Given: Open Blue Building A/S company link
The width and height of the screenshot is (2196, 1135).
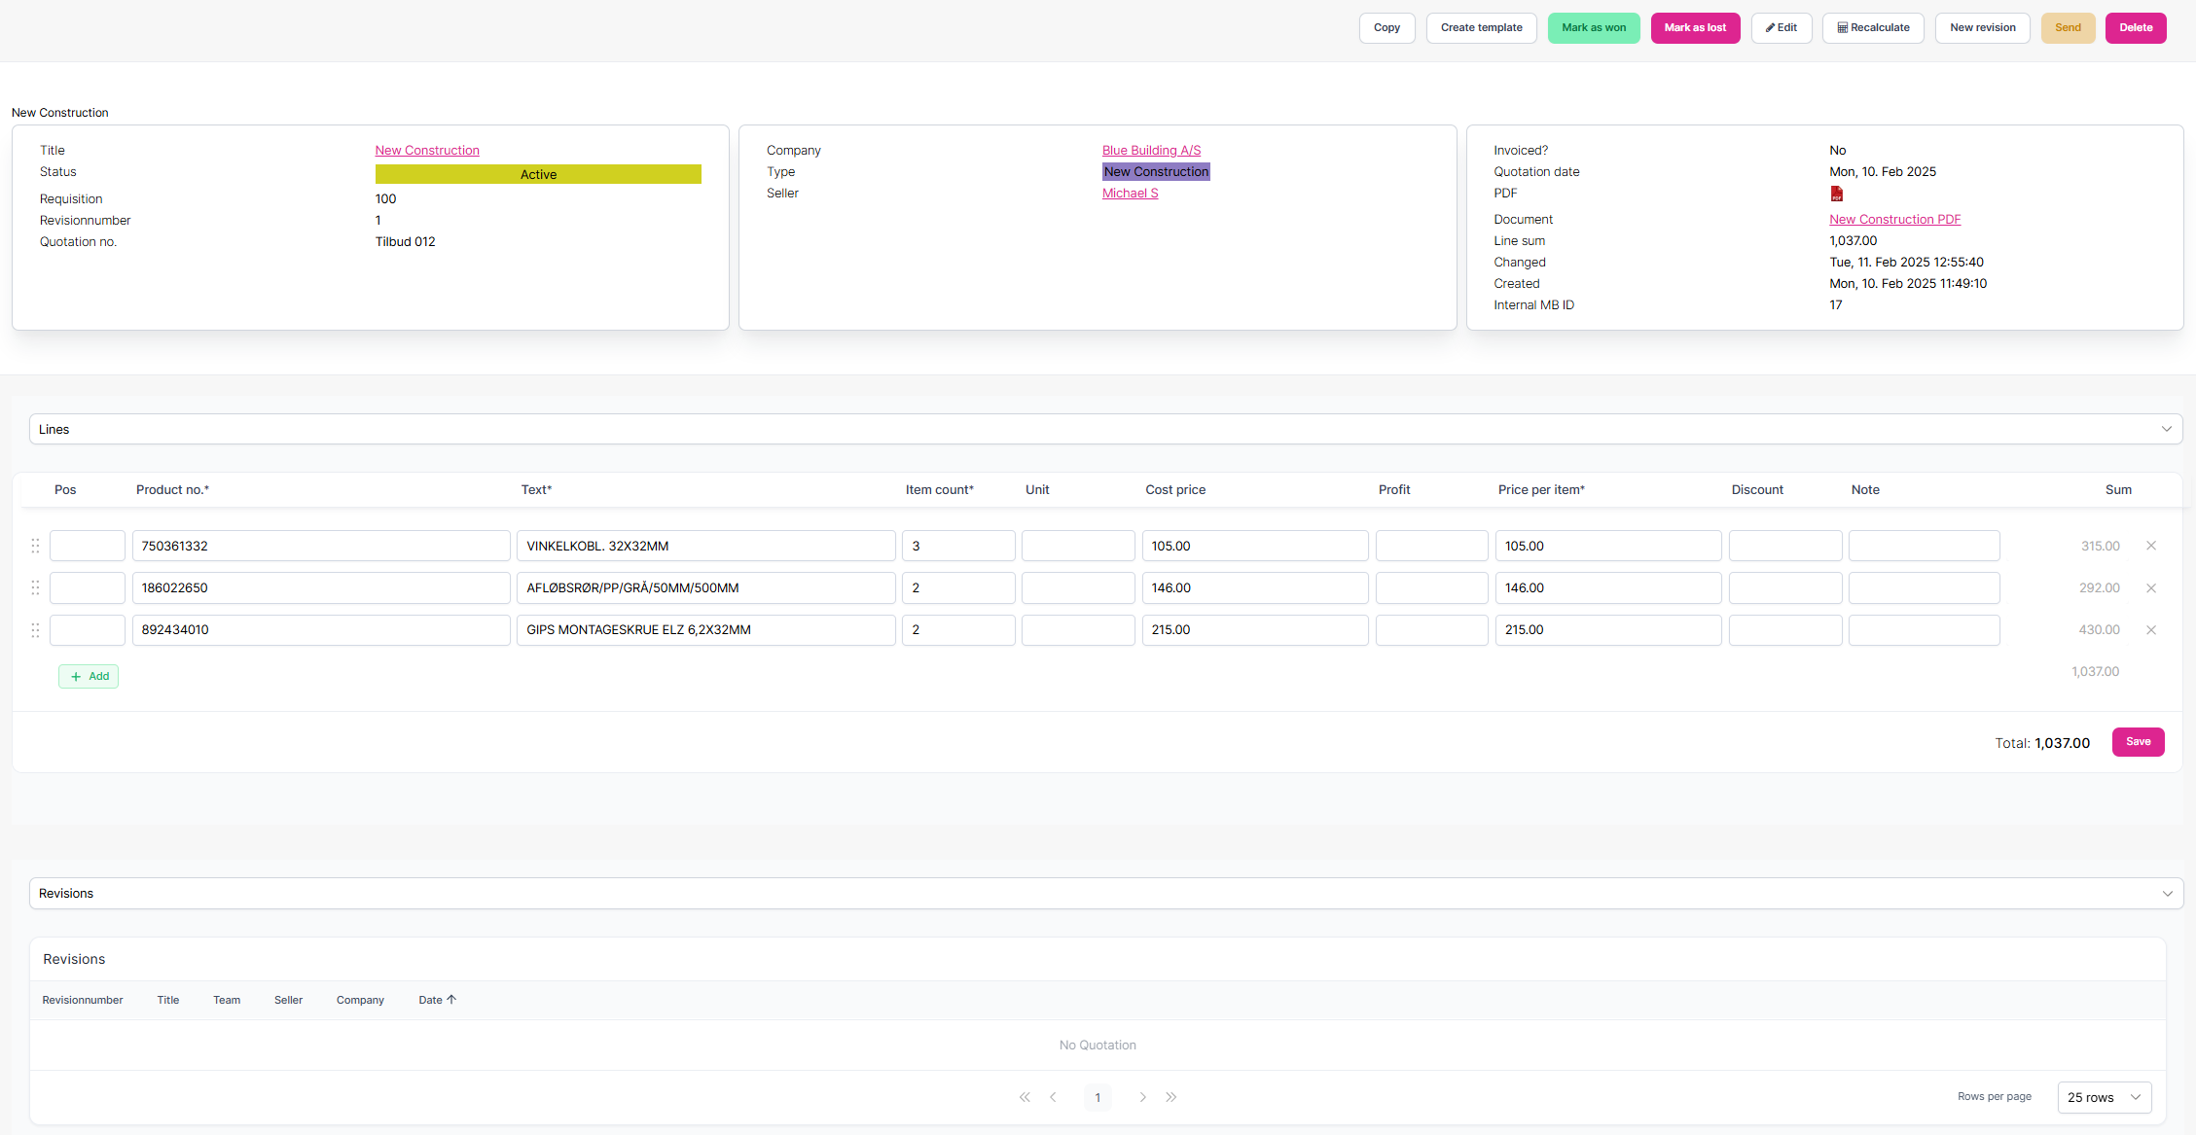Looking at the screenshot, I should [x=1151, y=151].
